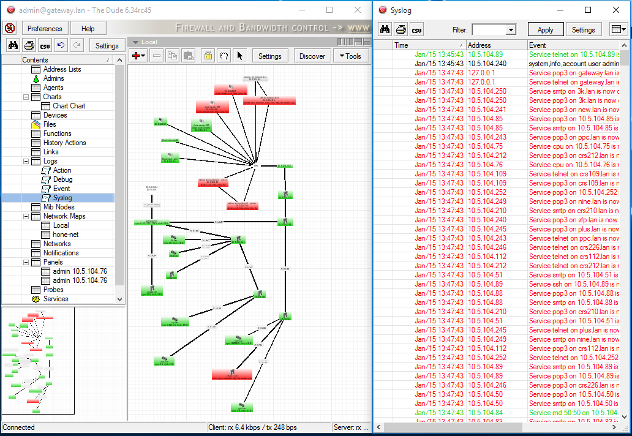Collapse the Logs branch in the Contents tree

tap(27, 161)
